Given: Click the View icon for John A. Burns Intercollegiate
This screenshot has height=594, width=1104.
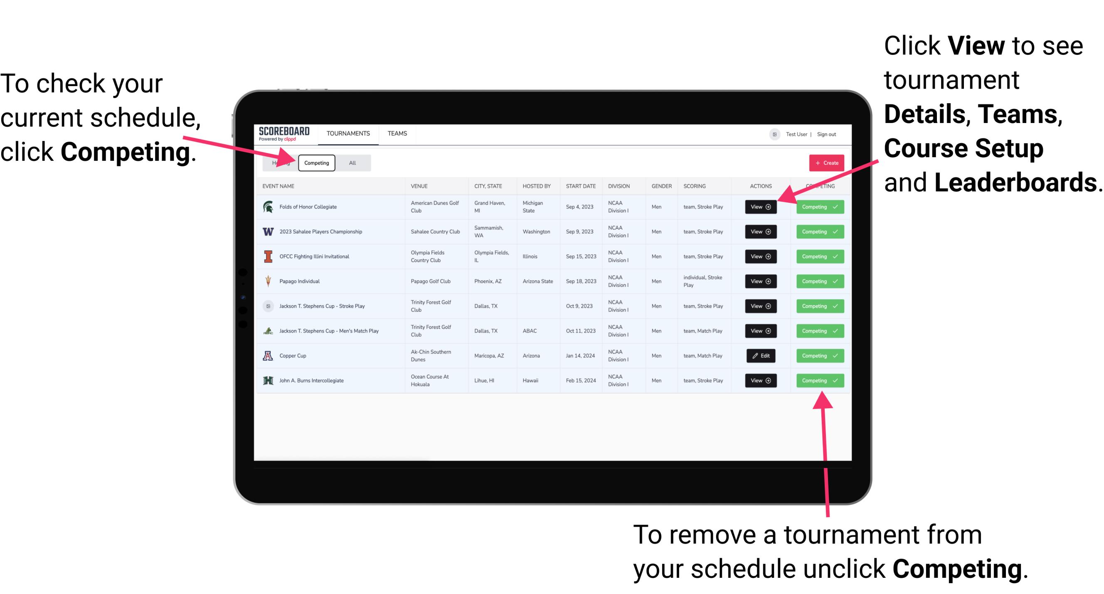Looking at the screenshot, I should coord(760,381).
